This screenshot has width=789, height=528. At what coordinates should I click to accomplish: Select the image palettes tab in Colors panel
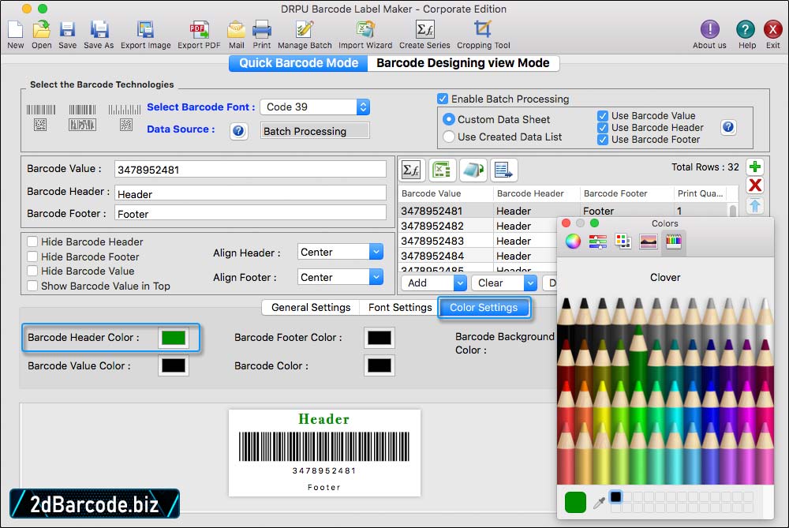(x=648, y=242)
